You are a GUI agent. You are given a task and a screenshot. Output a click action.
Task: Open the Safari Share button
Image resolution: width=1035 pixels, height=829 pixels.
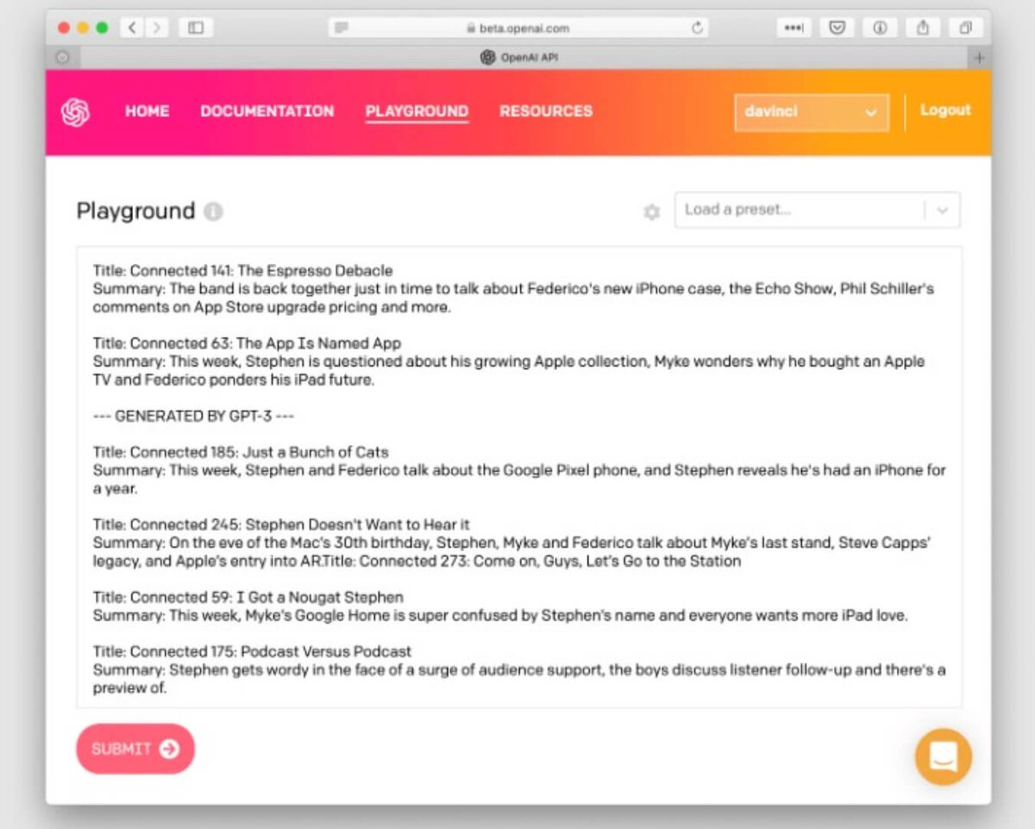tap(923, 28)
